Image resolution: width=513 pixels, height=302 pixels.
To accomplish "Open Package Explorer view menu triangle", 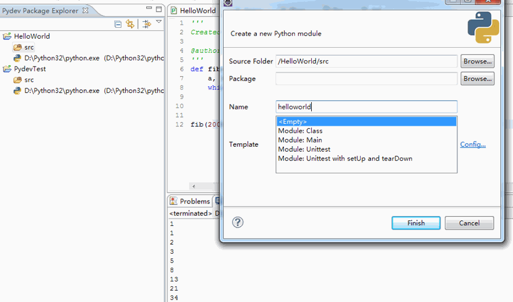I will pos(159,22).
